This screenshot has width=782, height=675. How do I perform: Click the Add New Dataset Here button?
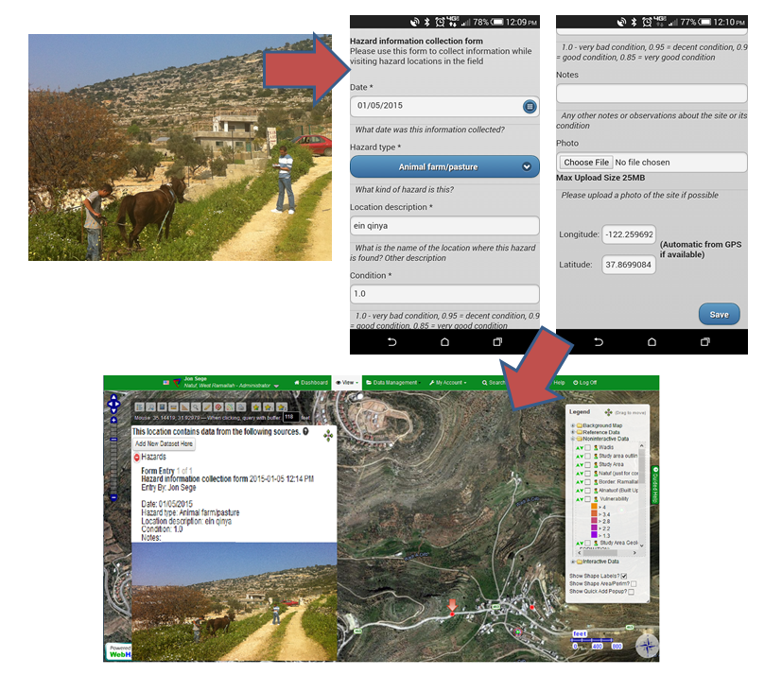(165, 443)
